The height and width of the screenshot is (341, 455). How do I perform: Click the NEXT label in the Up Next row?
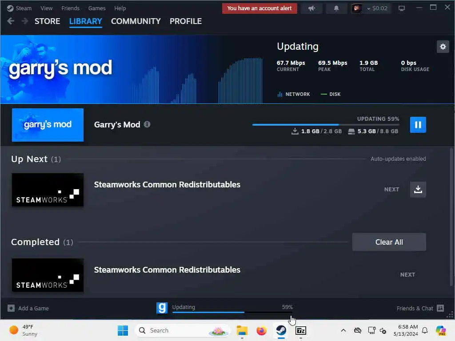click(391, 189)
